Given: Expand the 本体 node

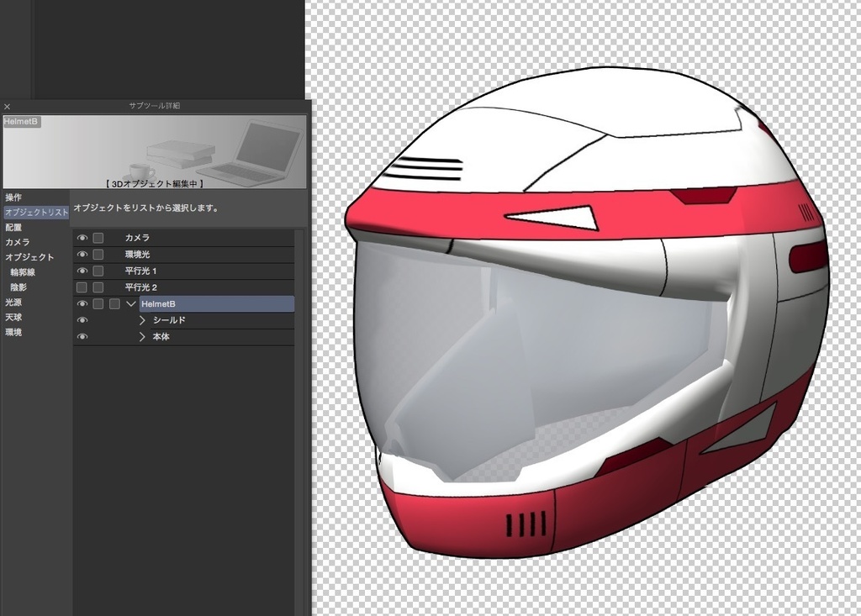Looking at the screenshot, I should 142,336.
